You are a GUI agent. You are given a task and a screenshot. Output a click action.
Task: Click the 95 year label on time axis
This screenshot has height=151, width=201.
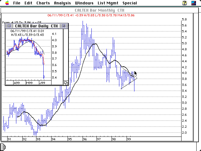coord(70,139)
